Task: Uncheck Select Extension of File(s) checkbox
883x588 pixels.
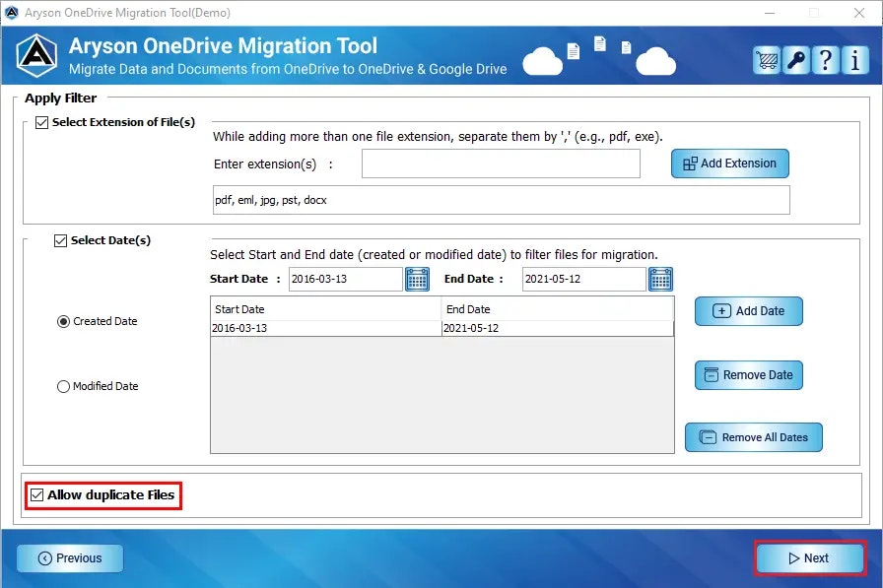Action: coord(41,122)
